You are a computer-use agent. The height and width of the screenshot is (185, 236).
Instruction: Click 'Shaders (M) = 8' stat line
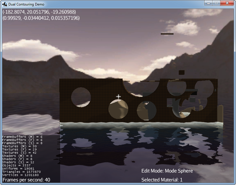click(17, 156)
